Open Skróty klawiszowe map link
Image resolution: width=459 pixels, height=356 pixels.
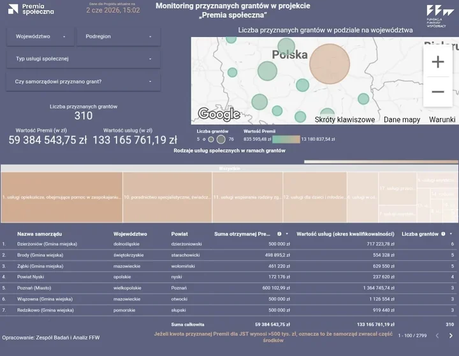pyautogui.click(x=344, y=119)
